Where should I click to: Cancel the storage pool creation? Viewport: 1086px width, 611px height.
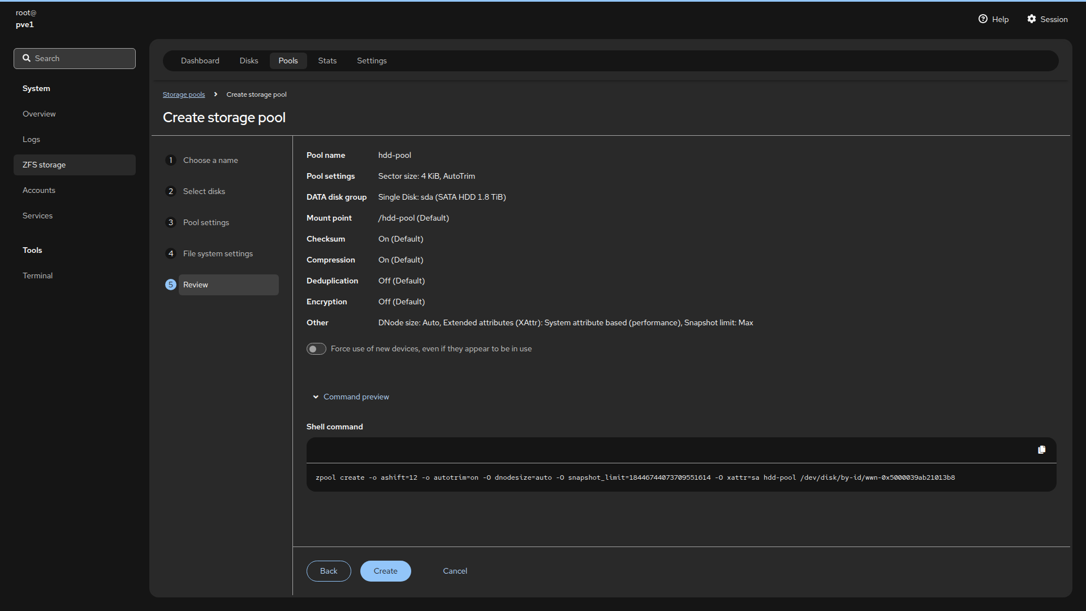click(x=455, y=571)
